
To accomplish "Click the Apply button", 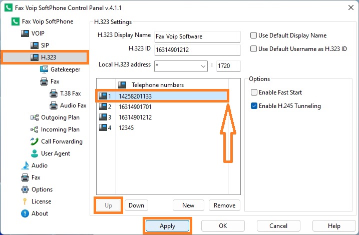I will (168, 226).
